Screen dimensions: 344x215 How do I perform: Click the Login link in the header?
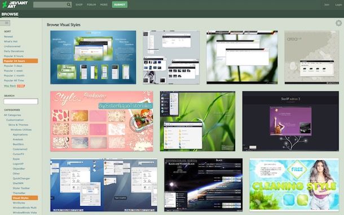pos(338,5)
